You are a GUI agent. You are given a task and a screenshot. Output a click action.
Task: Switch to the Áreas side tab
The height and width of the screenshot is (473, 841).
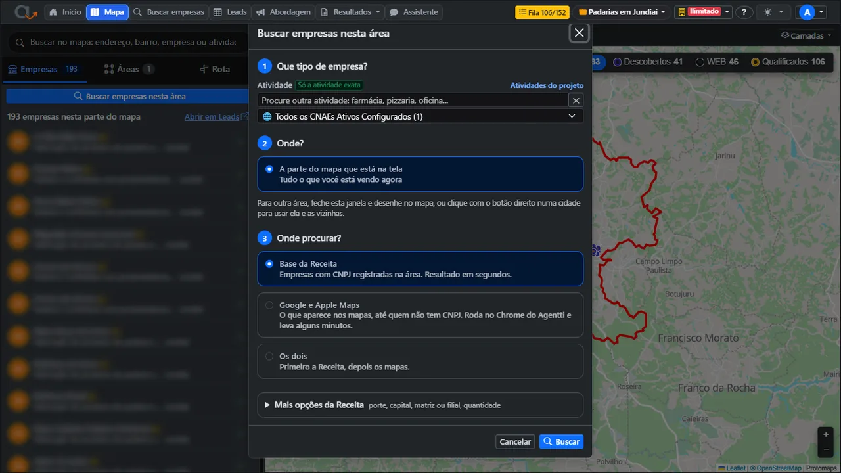[129, 69]
